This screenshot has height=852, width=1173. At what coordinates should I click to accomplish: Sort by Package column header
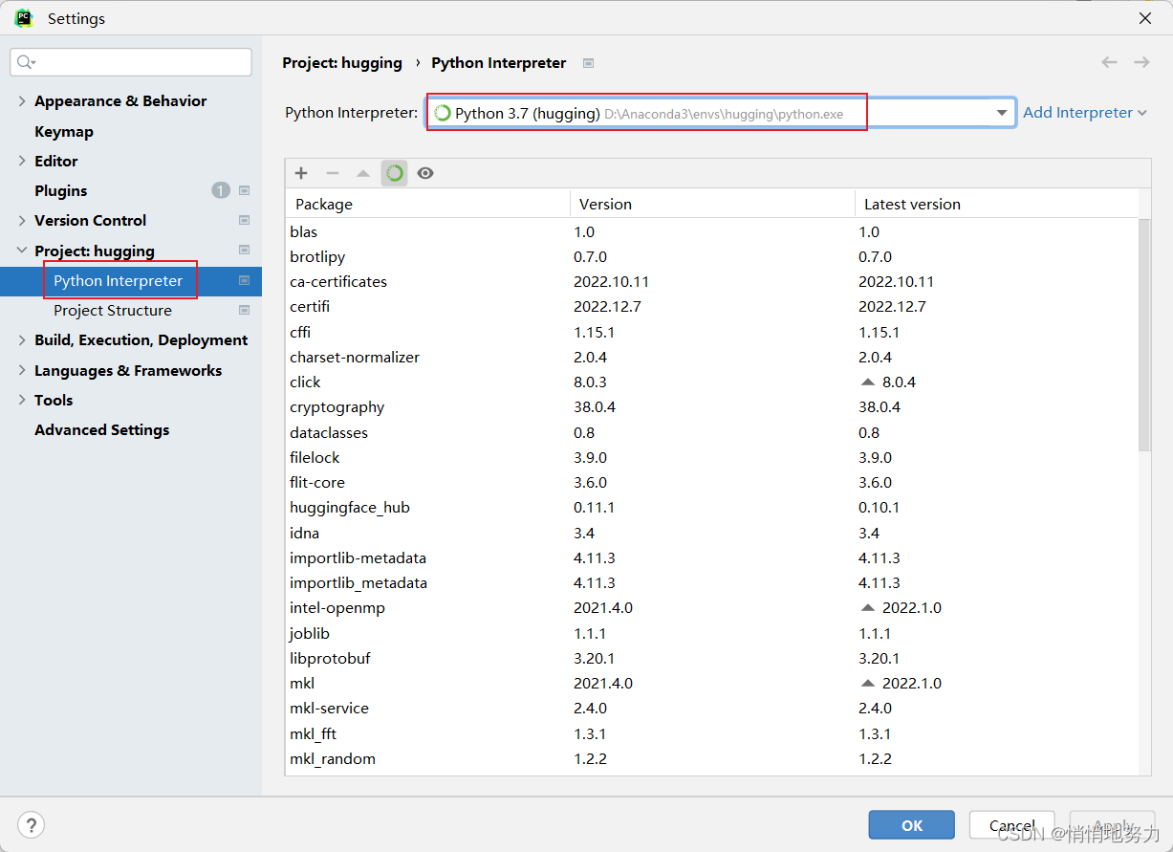pos(427,204)
